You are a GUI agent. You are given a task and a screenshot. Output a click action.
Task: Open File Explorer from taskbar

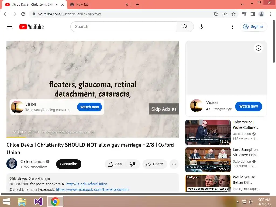[x=22, y=202]
